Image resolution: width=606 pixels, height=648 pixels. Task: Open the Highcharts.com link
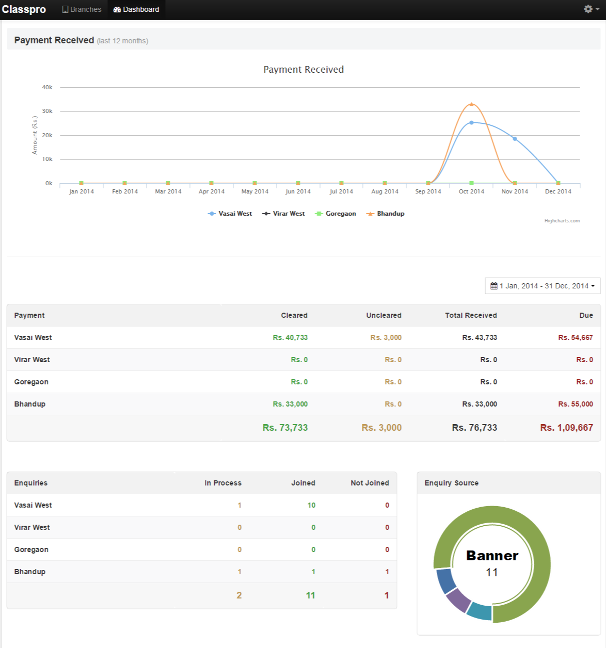coord(562,220)
